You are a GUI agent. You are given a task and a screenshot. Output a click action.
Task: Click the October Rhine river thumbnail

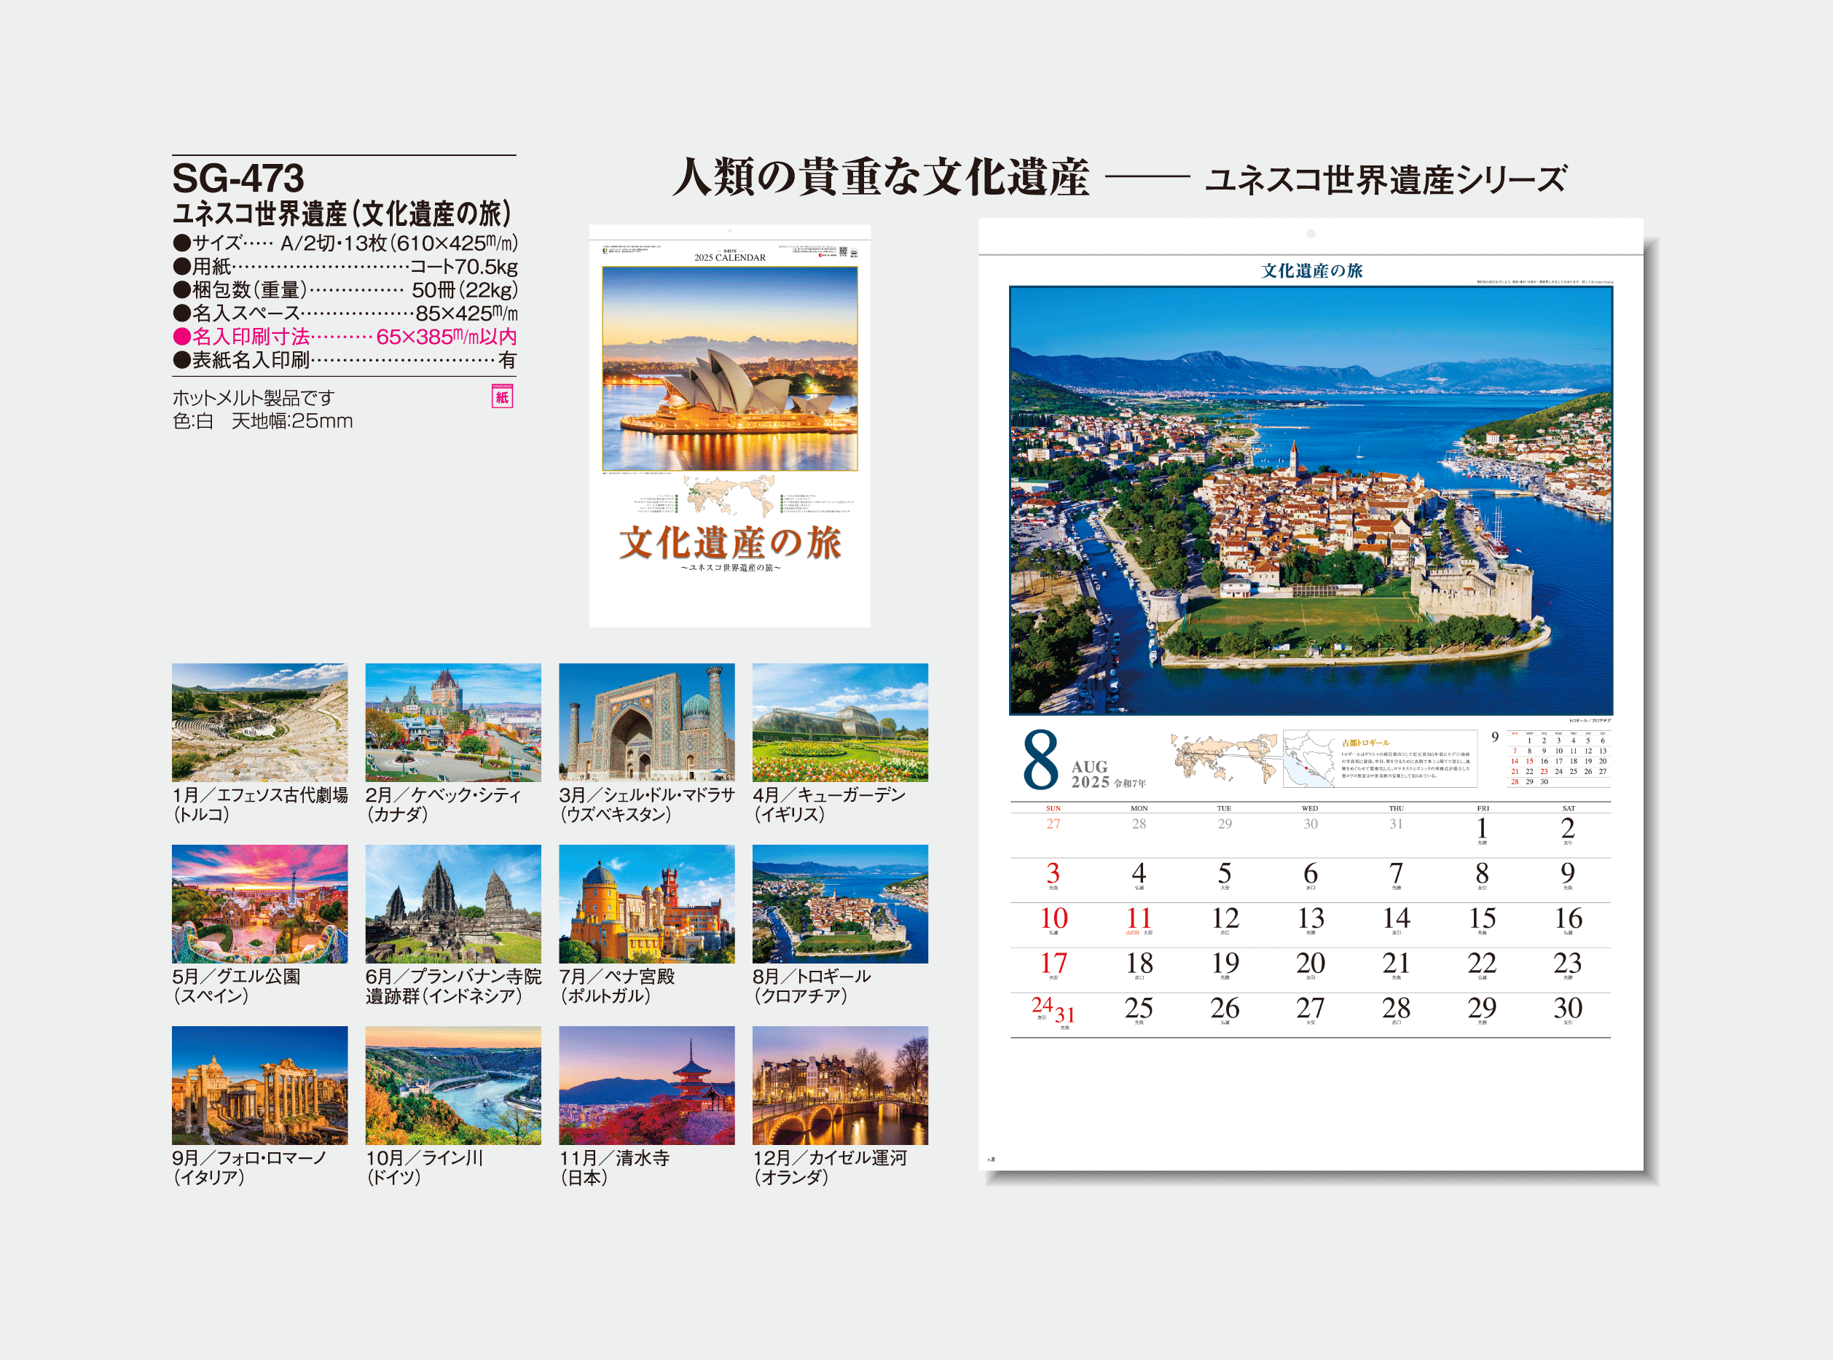pos(452,1085)
